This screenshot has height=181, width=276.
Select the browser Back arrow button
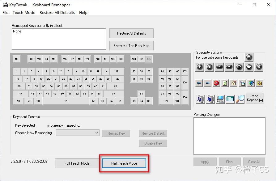(x=199, y=83)
